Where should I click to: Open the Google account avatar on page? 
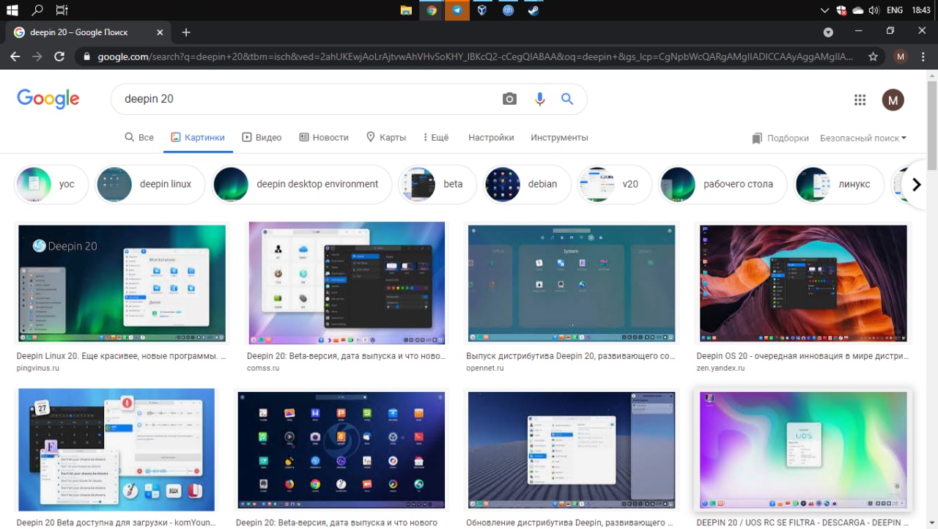tap(893, 100)
